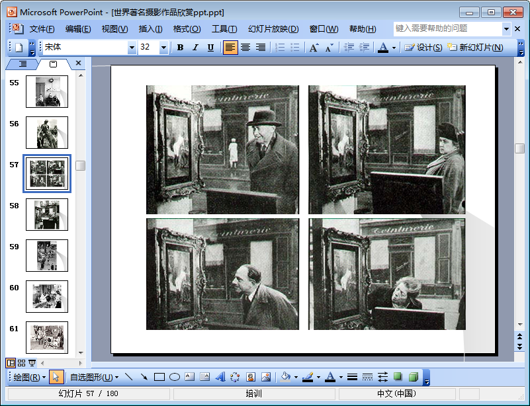
Task: Toggle Bold formatting
Action: 180,48
